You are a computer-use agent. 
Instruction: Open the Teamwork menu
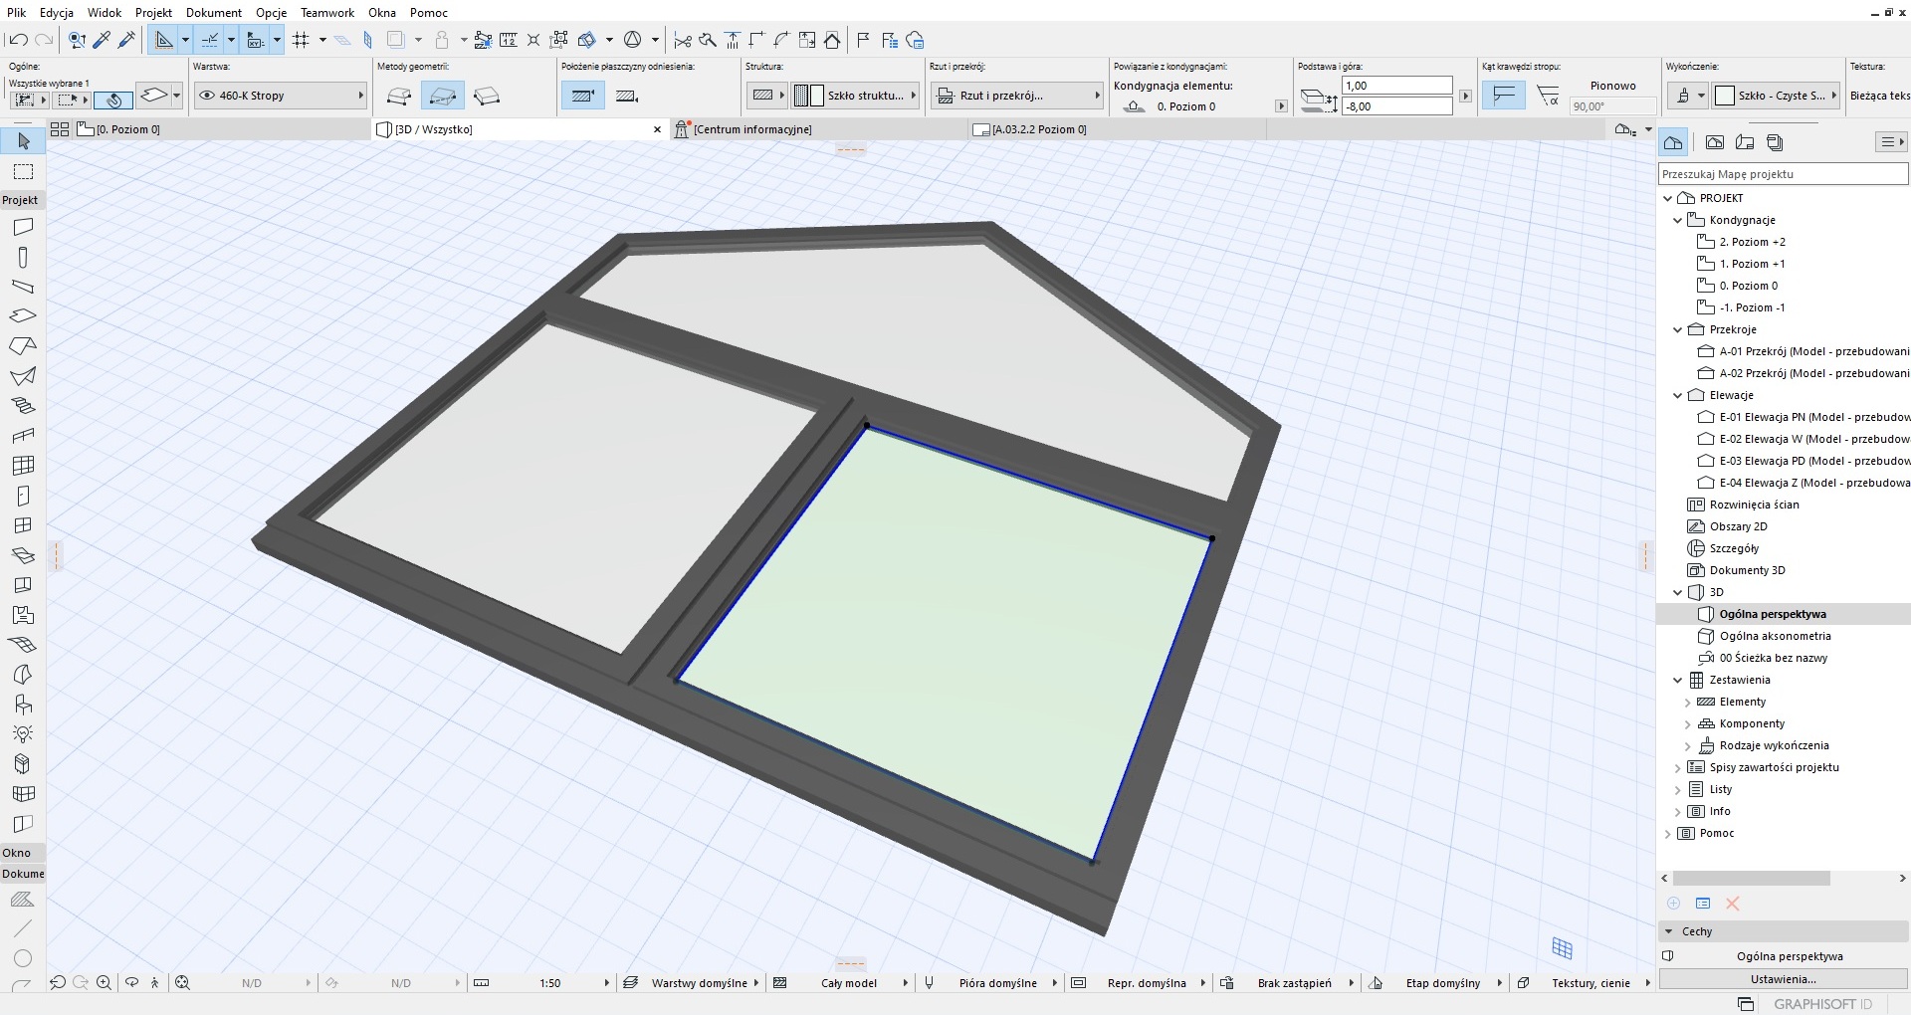(327, 12)
